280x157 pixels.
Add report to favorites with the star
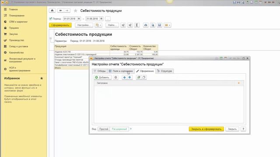coord(76,10)
